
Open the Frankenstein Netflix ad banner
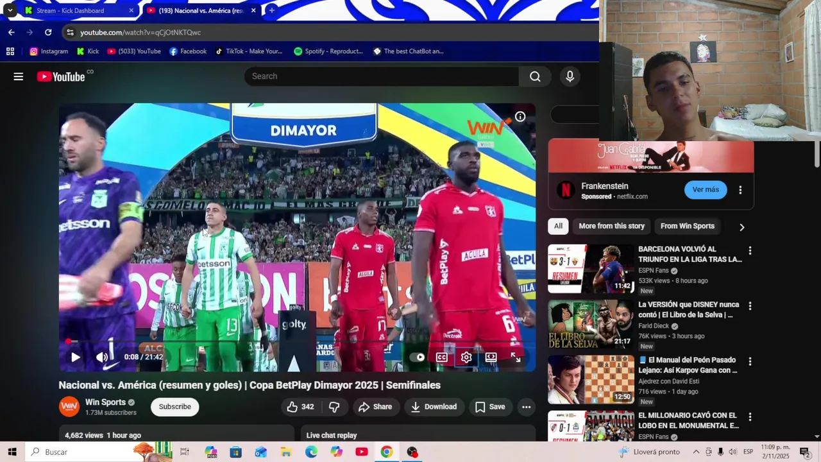tap(651, 157)
